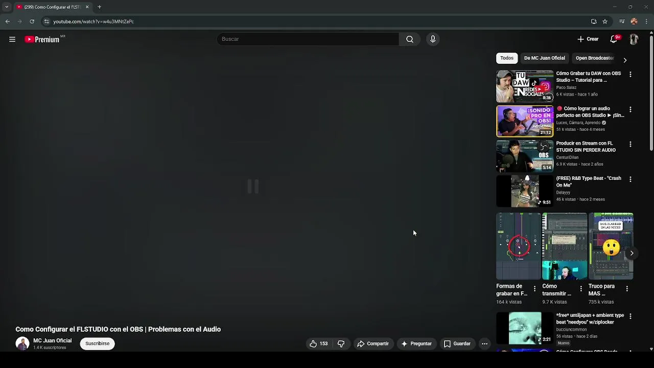The height and width of the screenshot is (368, 654).
Task: Open the MC Juan Oficial channel name
Action: pyautogui.click(x=52, y=341)
